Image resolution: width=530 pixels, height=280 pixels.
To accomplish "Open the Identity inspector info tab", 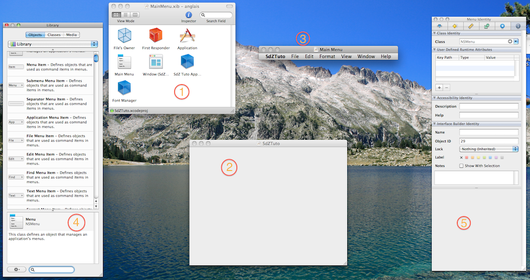I will click(x=518, y=26).
